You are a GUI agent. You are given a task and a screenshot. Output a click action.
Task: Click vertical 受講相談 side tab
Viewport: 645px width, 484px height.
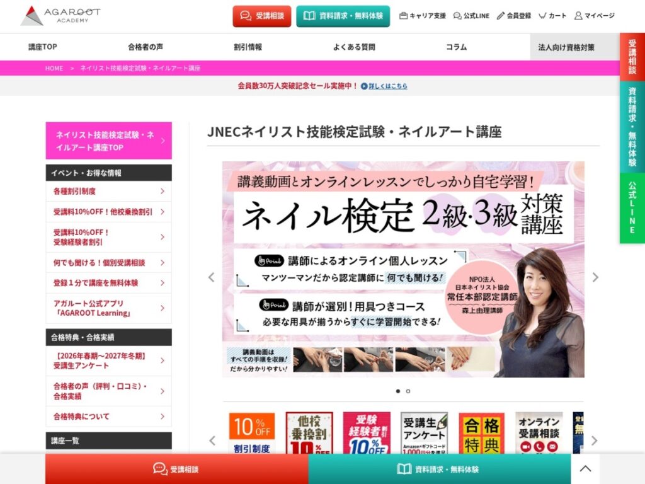click(632, 57)
